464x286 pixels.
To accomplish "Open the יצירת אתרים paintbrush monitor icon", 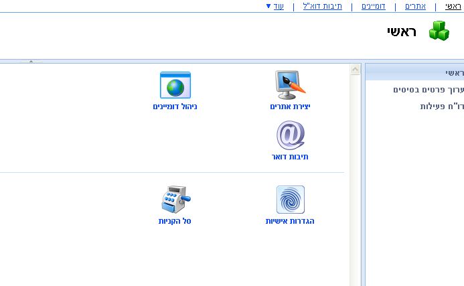I will [290, 85].
